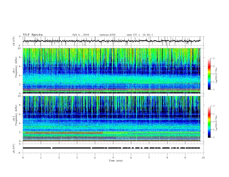This screenshot has width=229, height=177.
Task: Select the "Time (min)" x-axis label
Action: [116, 161]
